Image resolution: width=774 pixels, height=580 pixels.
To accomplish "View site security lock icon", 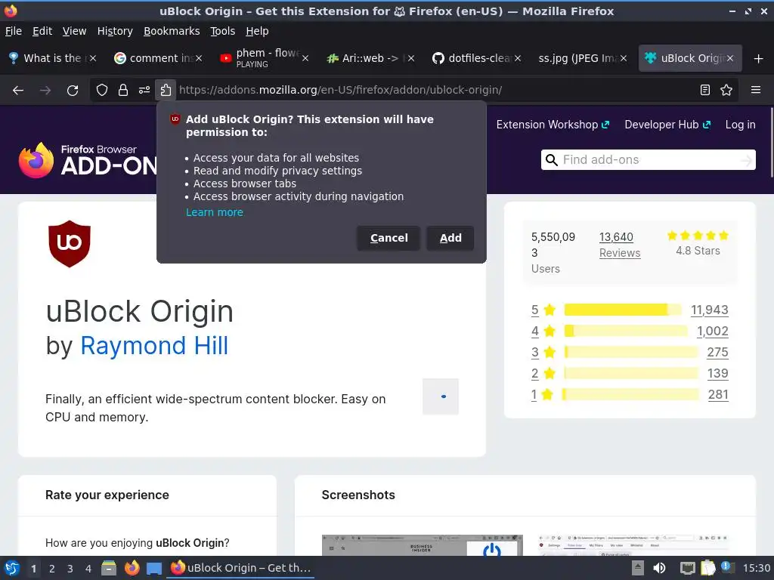I will (x=123, y=90).
